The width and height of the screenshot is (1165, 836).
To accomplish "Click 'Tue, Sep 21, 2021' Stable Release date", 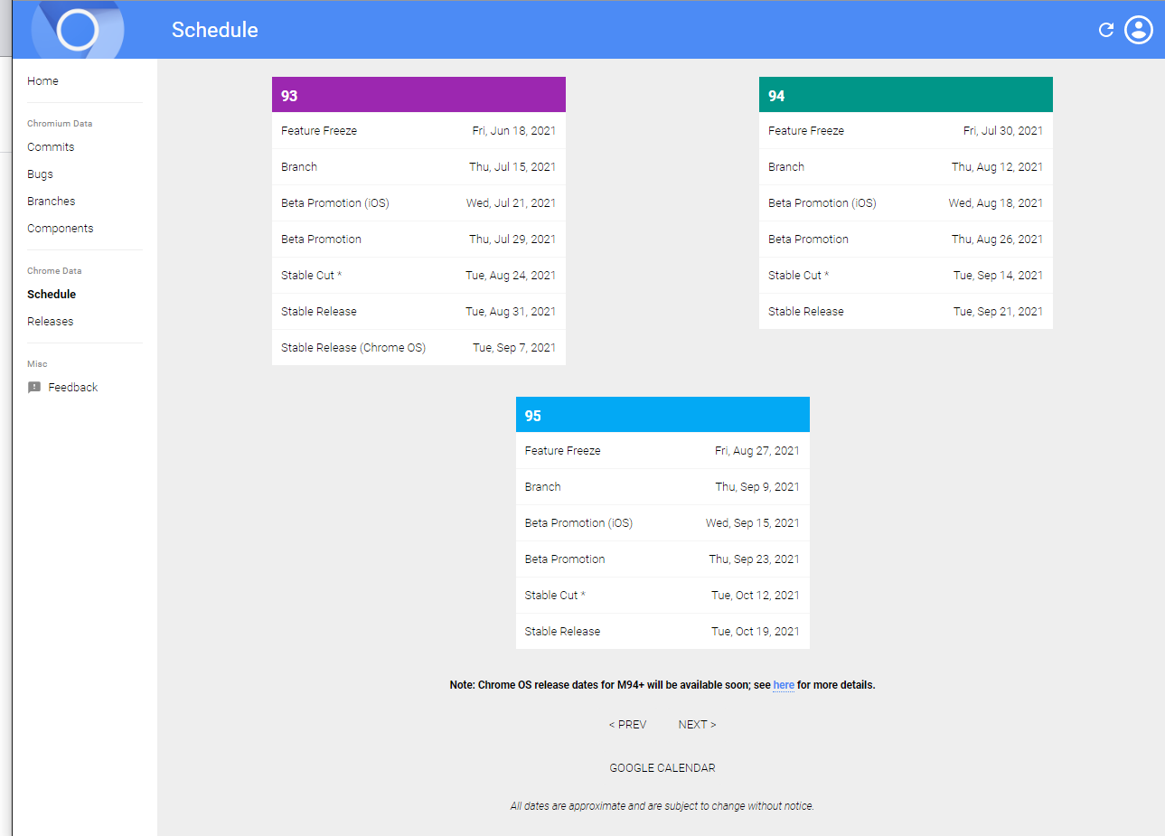I will pyautogui.click(x=998, y=312).
